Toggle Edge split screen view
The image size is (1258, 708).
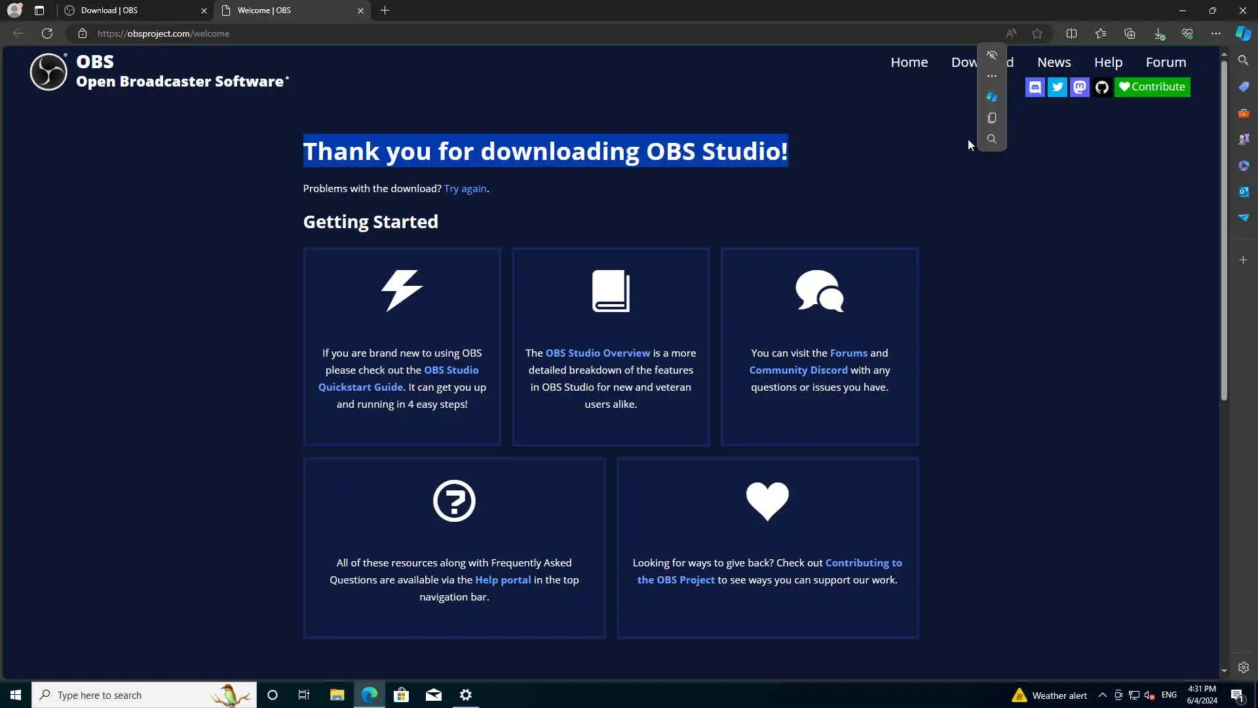[x=1071, y=33]
